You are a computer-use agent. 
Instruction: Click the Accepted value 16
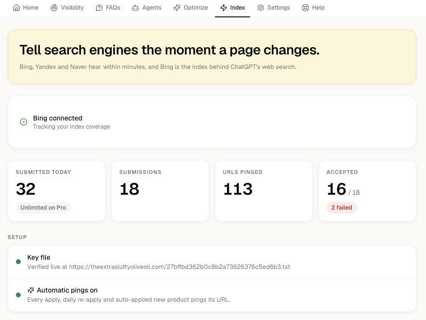(x=337, y=189)
